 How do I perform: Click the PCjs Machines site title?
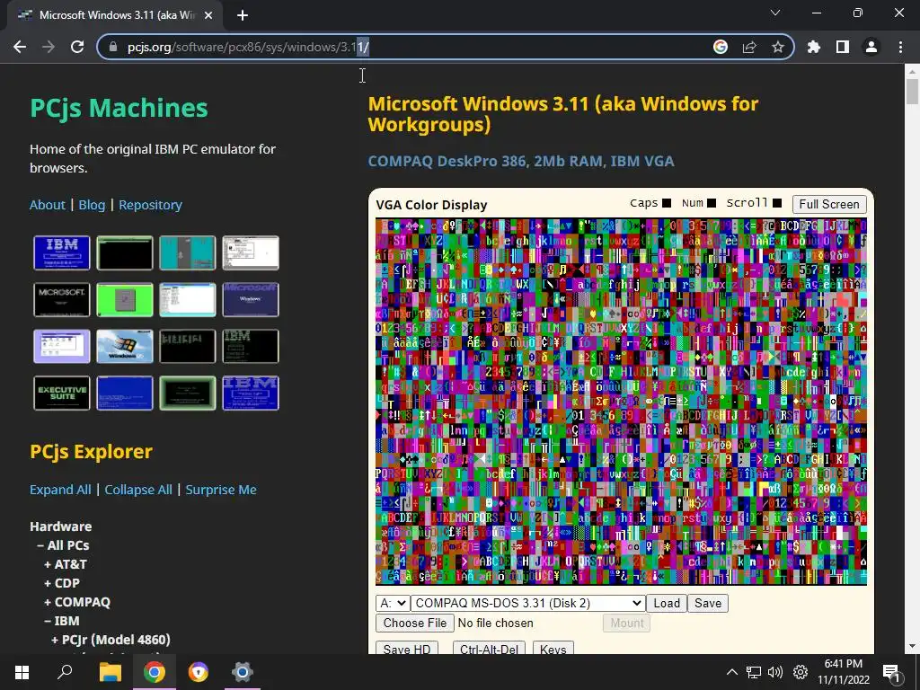click(119, 108)
